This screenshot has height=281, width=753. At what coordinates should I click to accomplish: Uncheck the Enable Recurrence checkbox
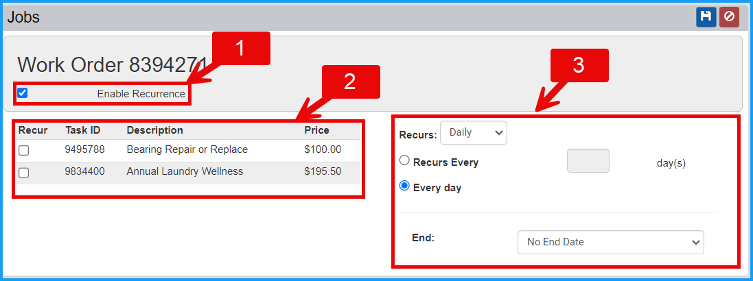click(22, 93)
